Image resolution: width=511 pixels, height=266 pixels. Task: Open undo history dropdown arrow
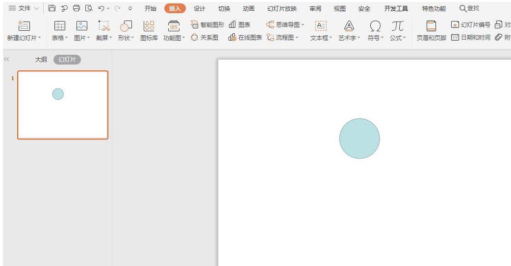tap(108, 9)
